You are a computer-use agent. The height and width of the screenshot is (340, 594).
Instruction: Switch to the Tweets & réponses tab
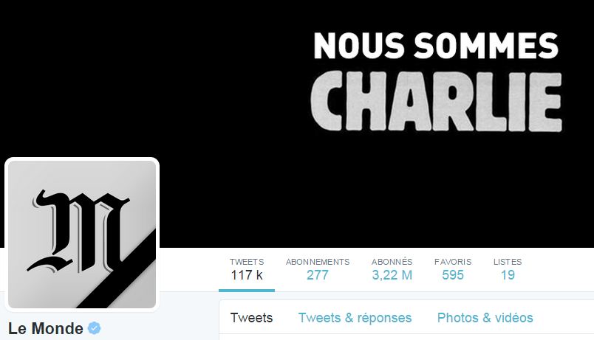pyautogui.click(x=355, y=318)
